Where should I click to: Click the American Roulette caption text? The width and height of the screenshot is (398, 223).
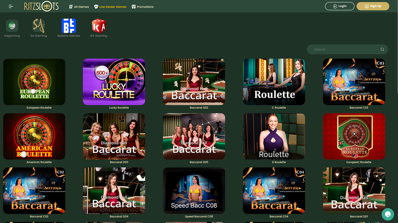39,162
